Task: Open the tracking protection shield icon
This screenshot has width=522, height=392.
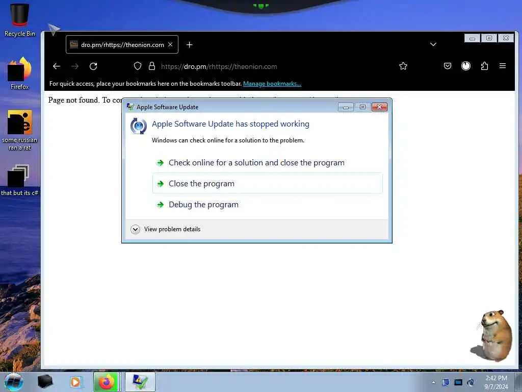Action: coord(138,66)
